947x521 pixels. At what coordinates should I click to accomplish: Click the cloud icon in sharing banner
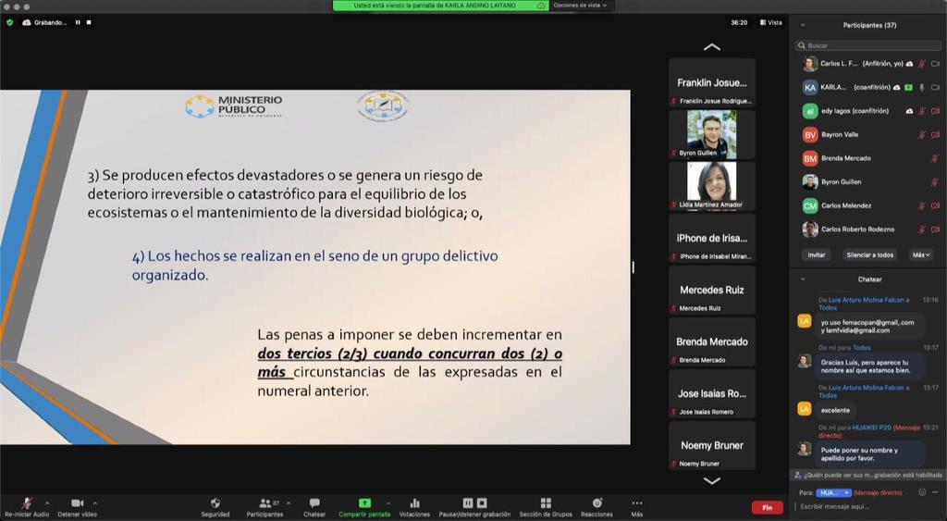pos(540,6)
